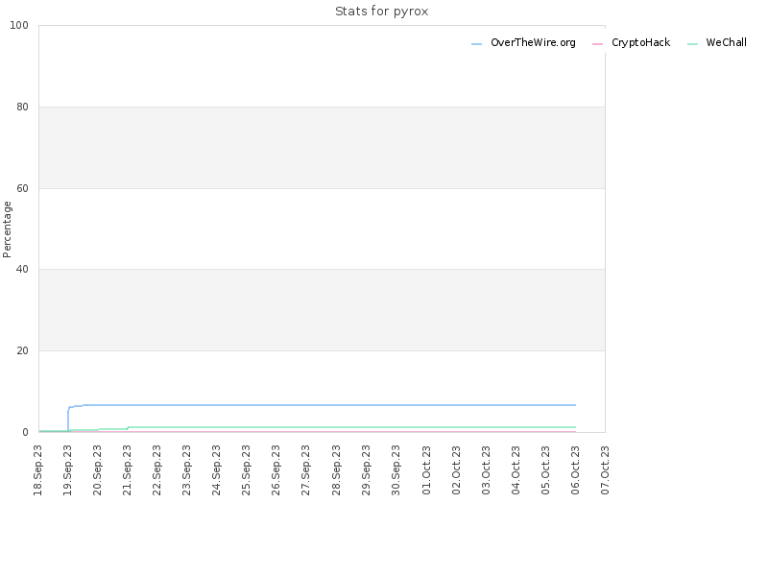This screenshot has width=768, height=576.
Task: Click the 100 tick on the Percentage axis
Action: pyautogui.click(x=19, y=26)
